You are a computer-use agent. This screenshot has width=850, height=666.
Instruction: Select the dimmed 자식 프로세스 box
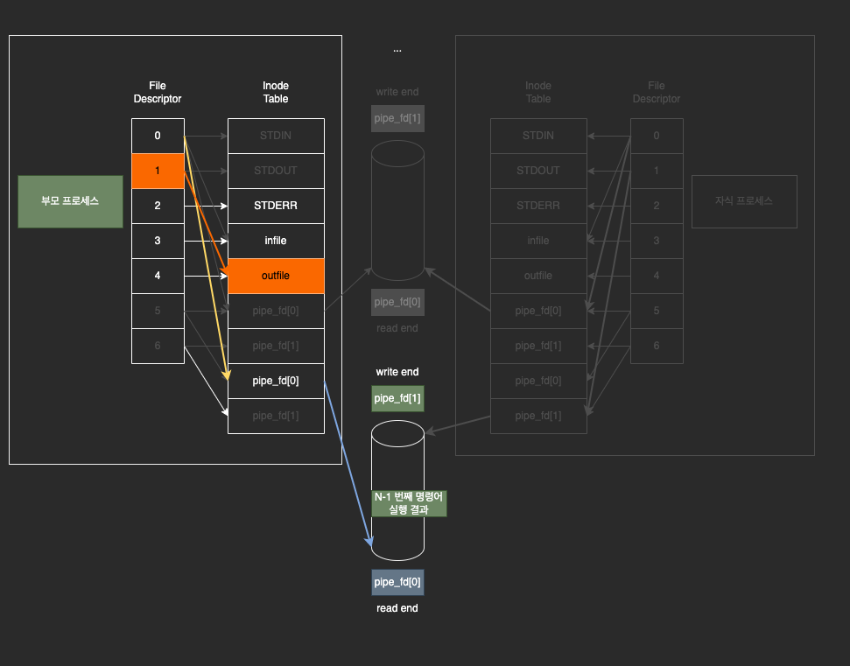click(744, 201)
